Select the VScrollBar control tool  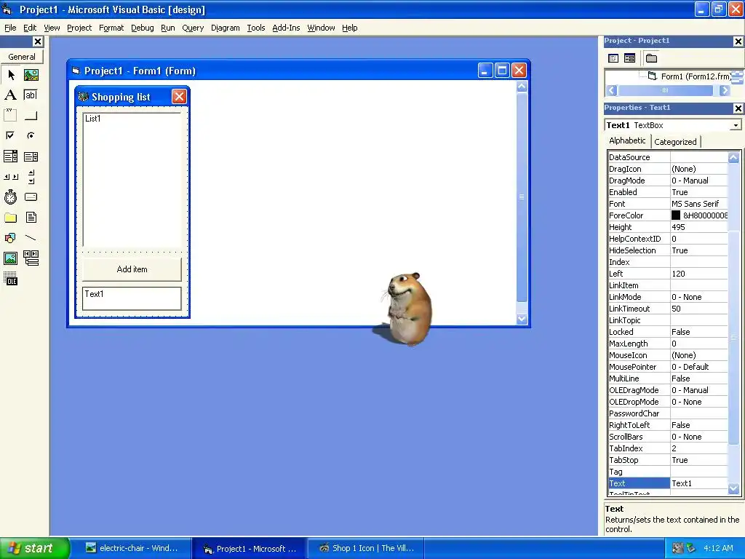(x=31, y=176)
